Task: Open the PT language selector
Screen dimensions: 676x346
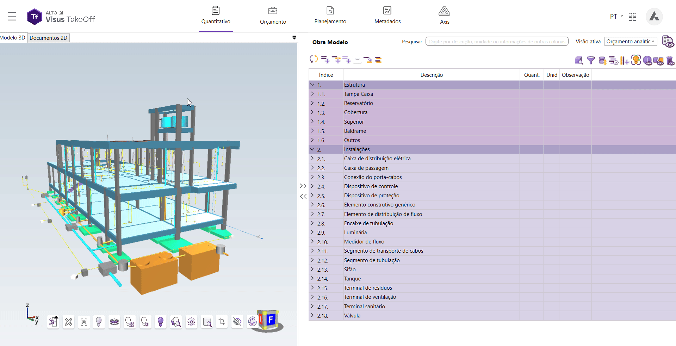Action: click(616, 17)
